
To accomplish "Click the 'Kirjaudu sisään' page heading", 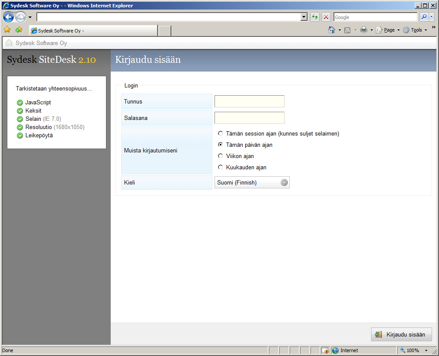I will [x=148, y=59].
